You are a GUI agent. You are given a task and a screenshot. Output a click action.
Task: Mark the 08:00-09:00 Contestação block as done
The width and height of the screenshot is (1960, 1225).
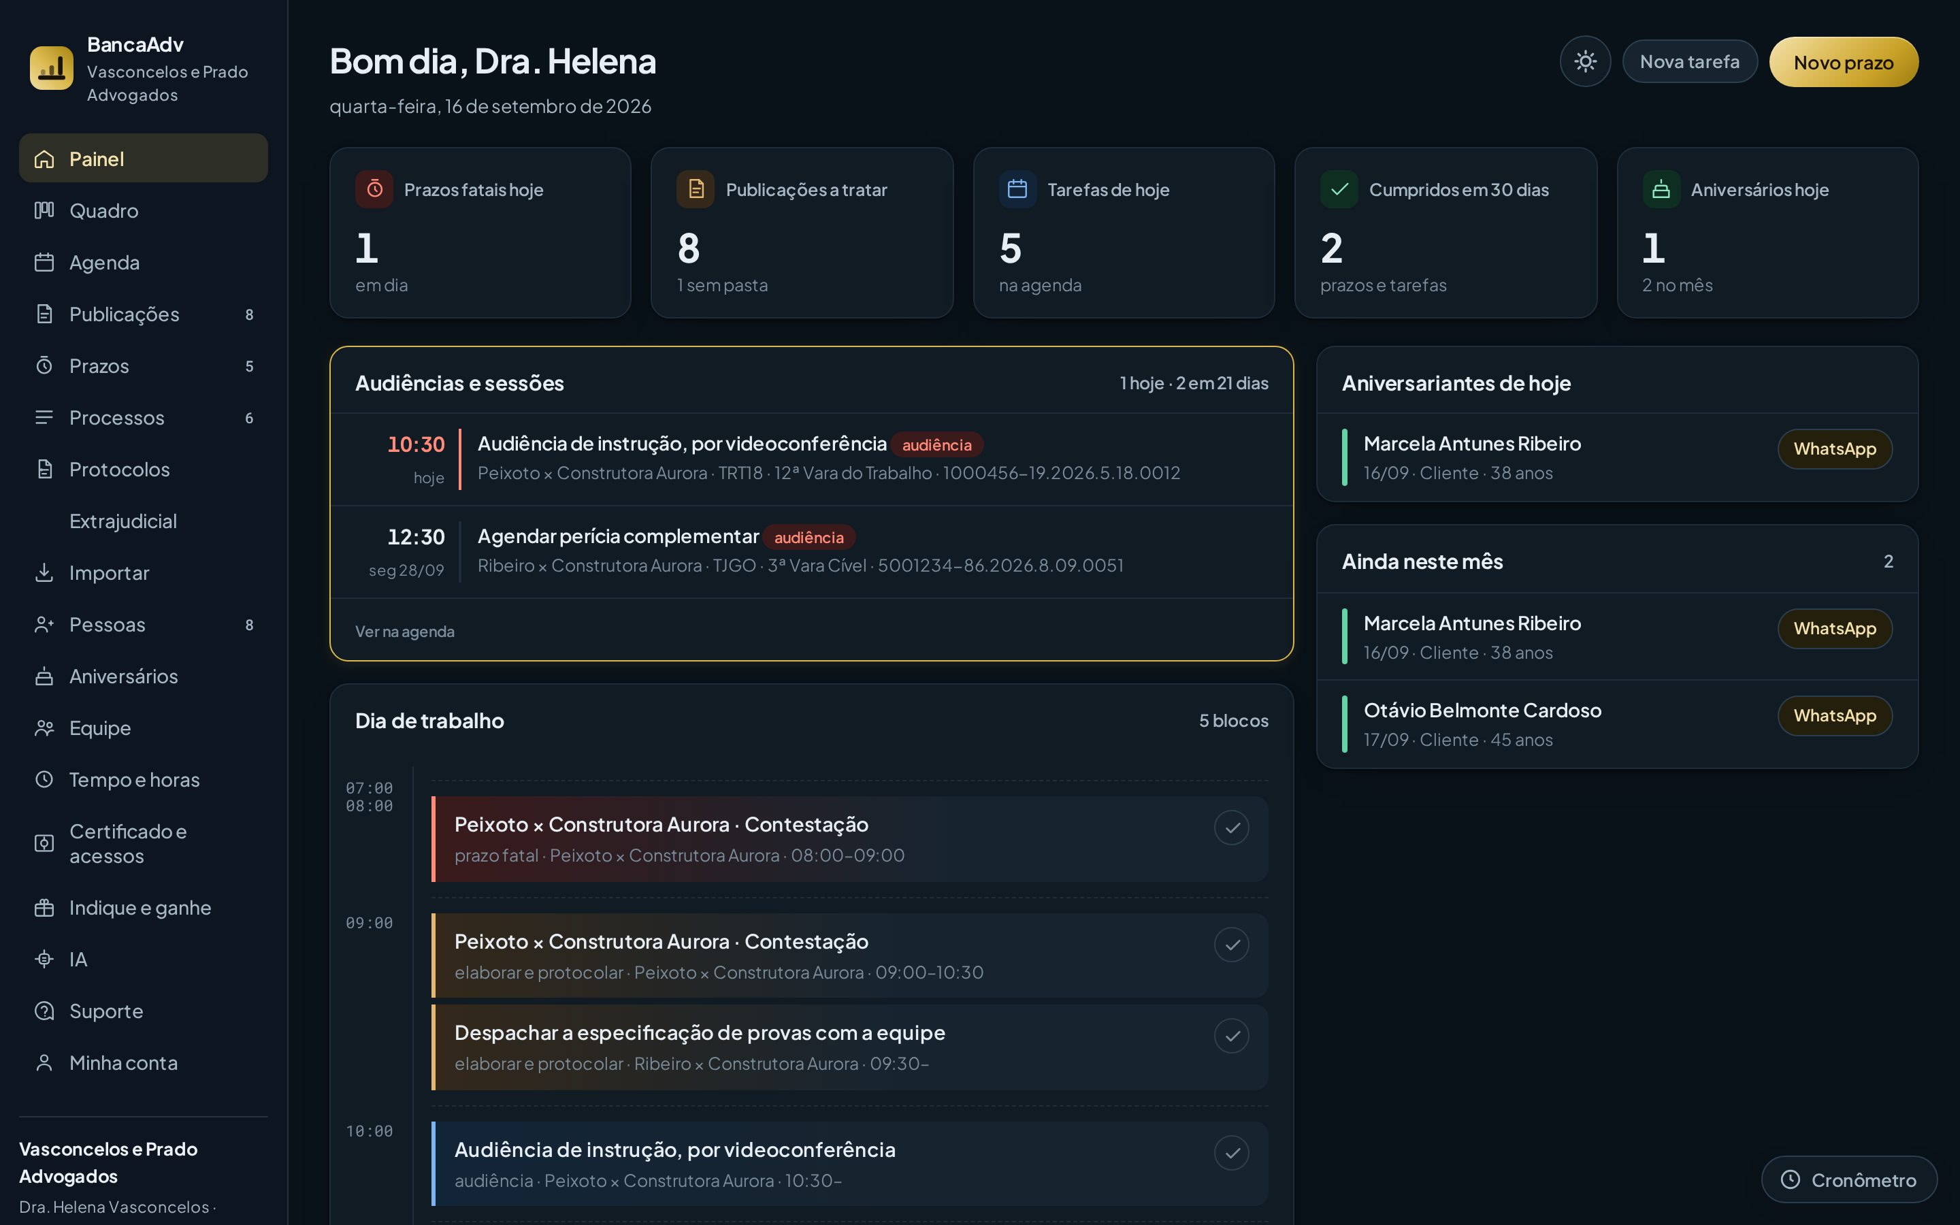(x=1231, y=828)
